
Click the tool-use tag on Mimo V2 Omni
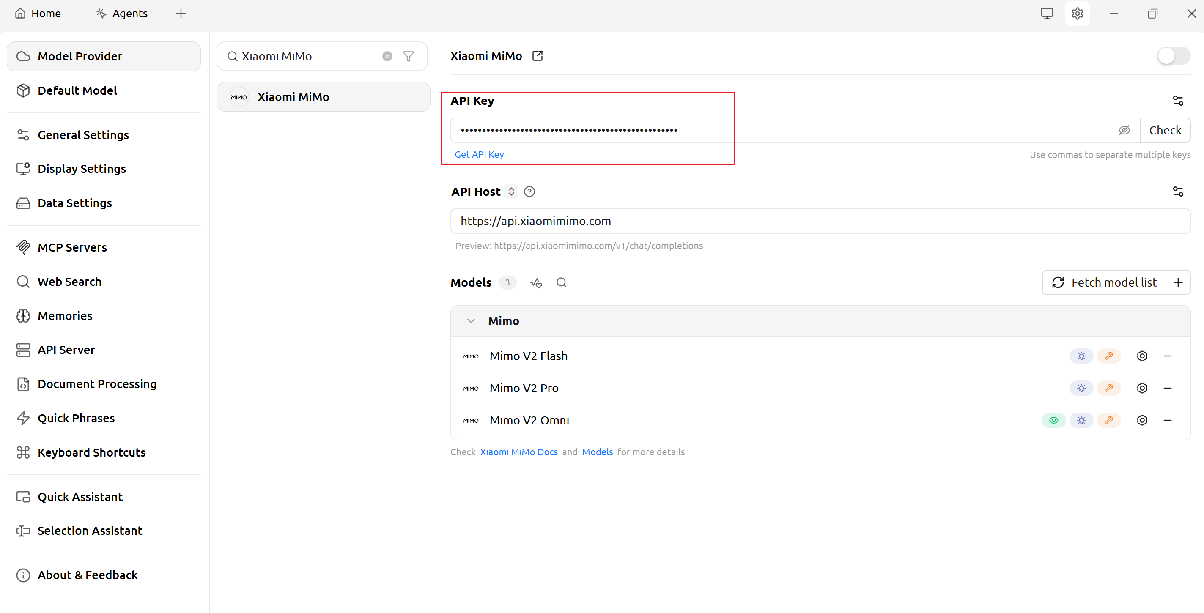tap(1109, 421)
